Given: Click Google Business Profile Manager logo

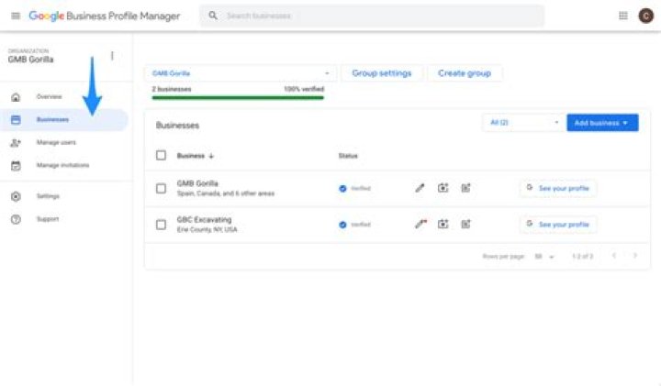Looking at the screenshot, I should pos(104,16).
